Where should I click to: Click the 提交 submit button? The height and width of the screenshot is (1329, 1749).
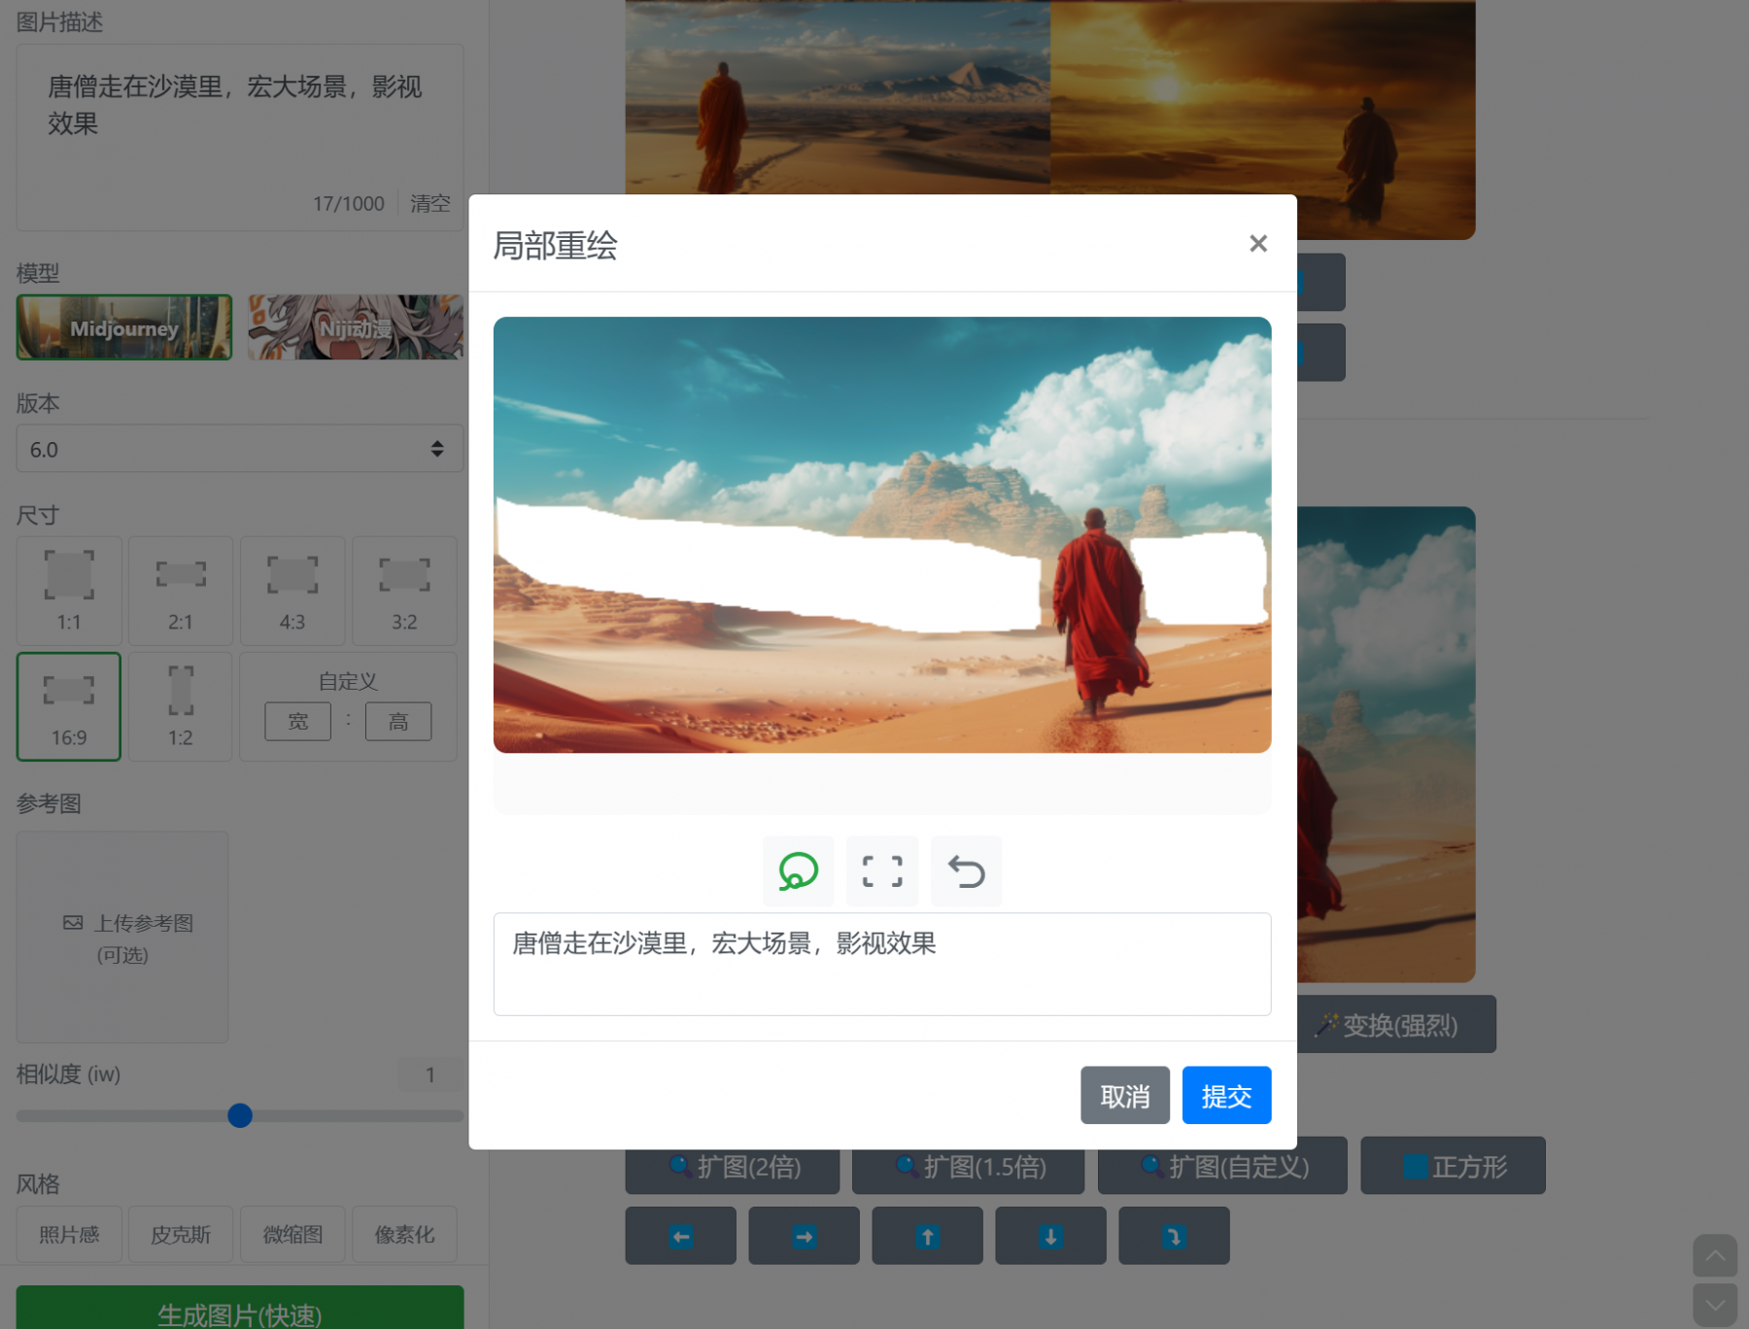[x=1226, y=1096]
